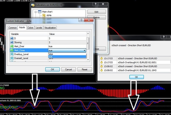Click help button of Custom Indicator dialog
Viewport: 171px width, 115px height.
pyautogui.click(x=81, y=20)
